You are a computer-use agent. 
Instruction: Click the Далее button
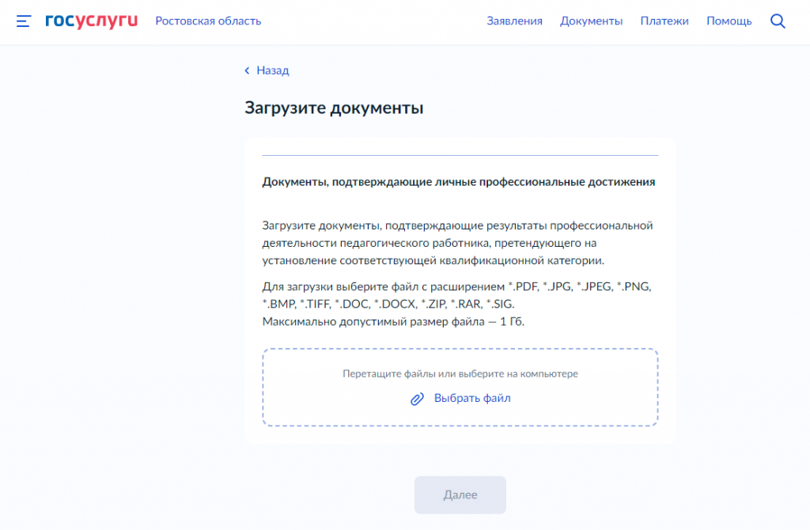(x=460, y=495)
